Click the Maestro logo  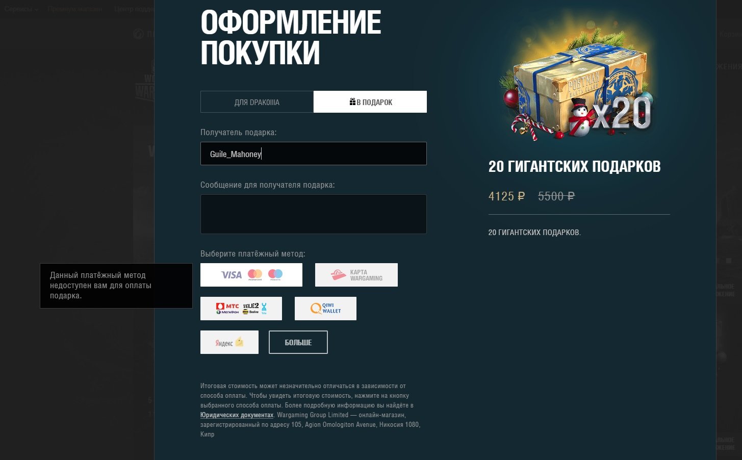tap(275, 275)
